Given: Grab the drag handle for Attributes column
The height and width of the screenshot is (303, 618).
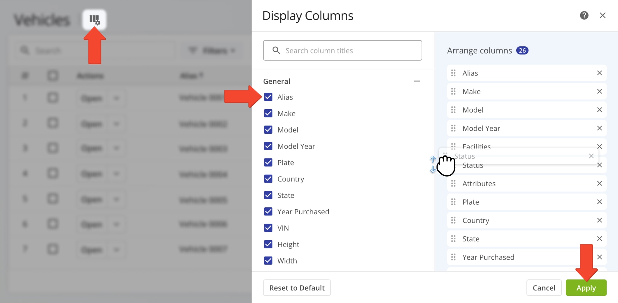Looking at the screenshot, I should click(453, 183).
